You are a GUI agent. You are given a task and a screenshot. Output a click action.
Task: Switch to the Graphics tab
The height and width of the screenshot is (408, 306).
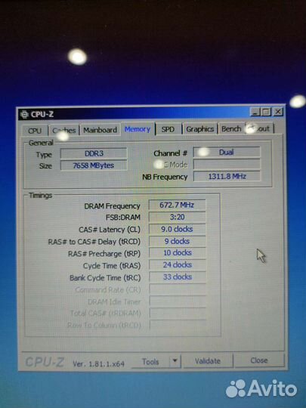click(x=199, y=128)
